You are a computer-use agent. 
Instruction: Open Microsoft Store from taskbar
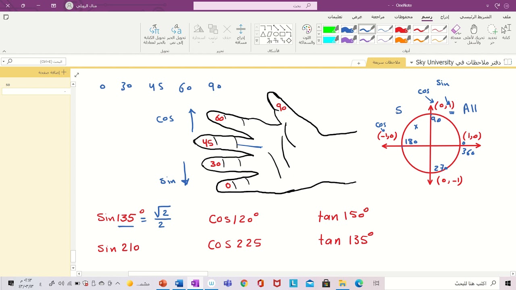click(326, 284)
